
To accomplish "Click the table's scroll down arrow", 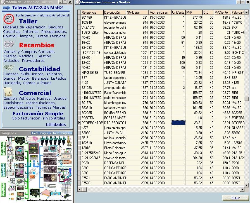I will pos(246,185).
